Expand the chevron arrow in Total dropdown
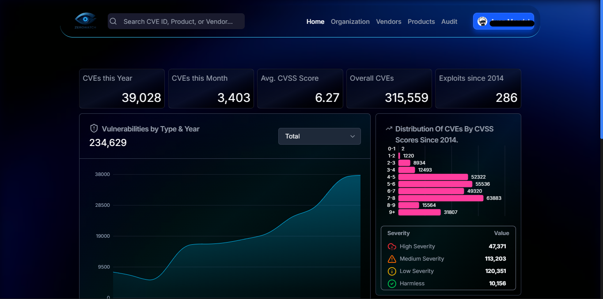This screenshot has height=299, width=603. 353,136
